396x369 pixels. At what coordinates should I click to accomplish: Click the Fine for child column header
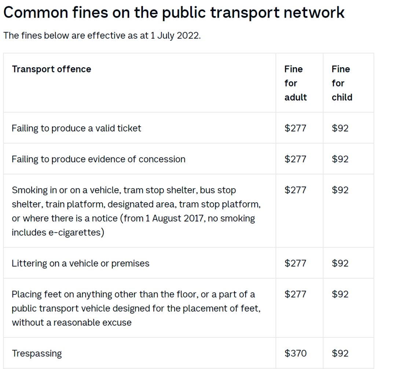click(342, 83)
